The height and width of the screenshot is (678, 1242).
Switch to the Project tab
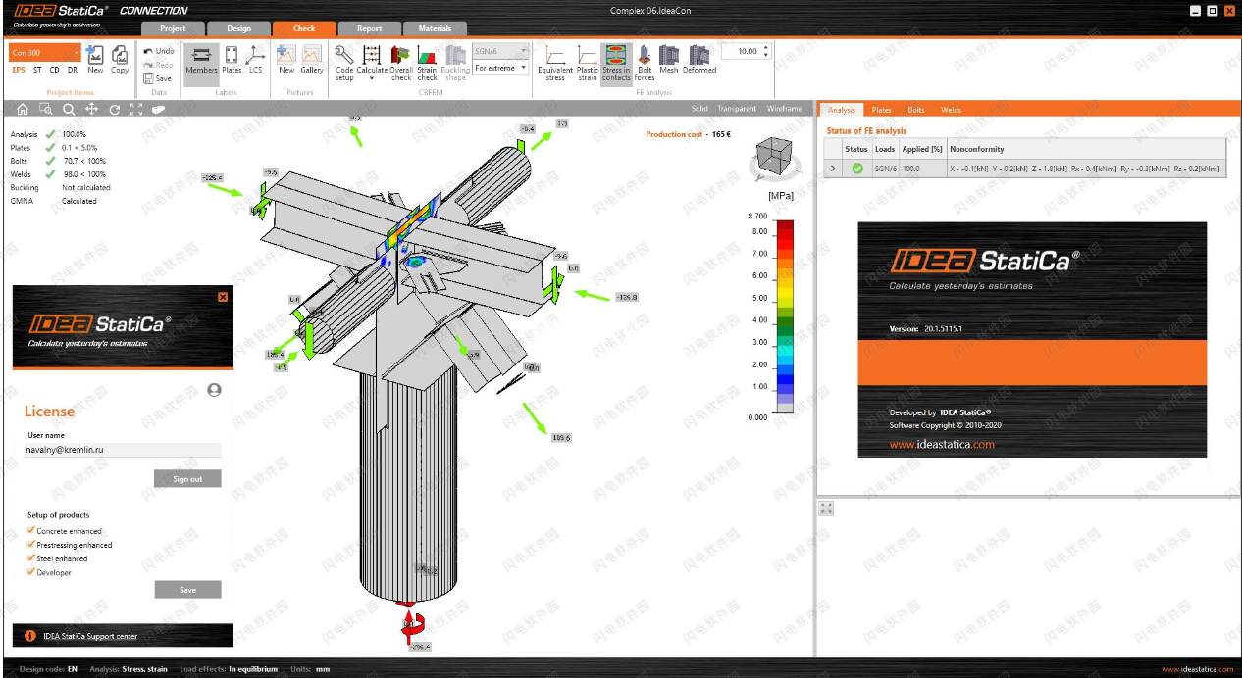[173, 28]
